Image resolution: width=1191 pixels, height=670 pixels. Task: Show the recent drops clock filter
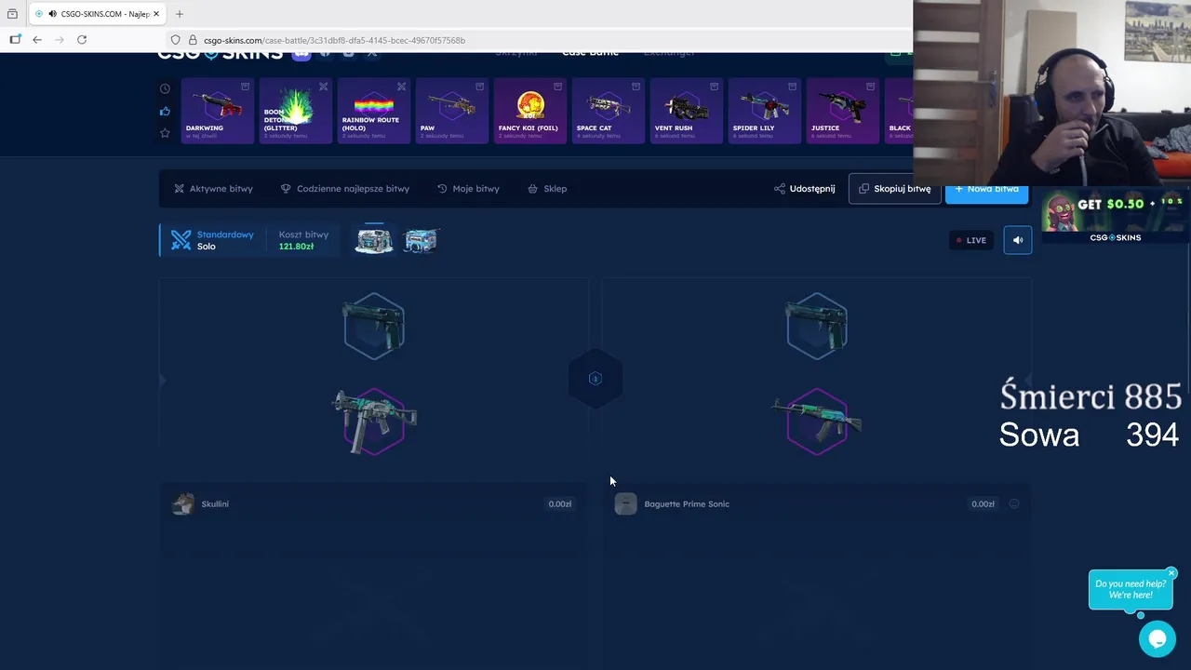coord(165,88)
